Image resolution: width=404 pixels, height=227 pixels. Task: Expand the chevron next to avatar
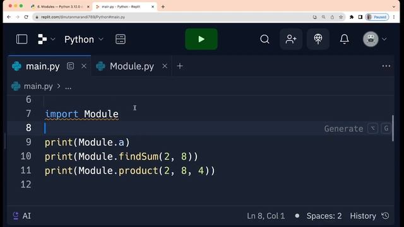[x=384, y=39]
